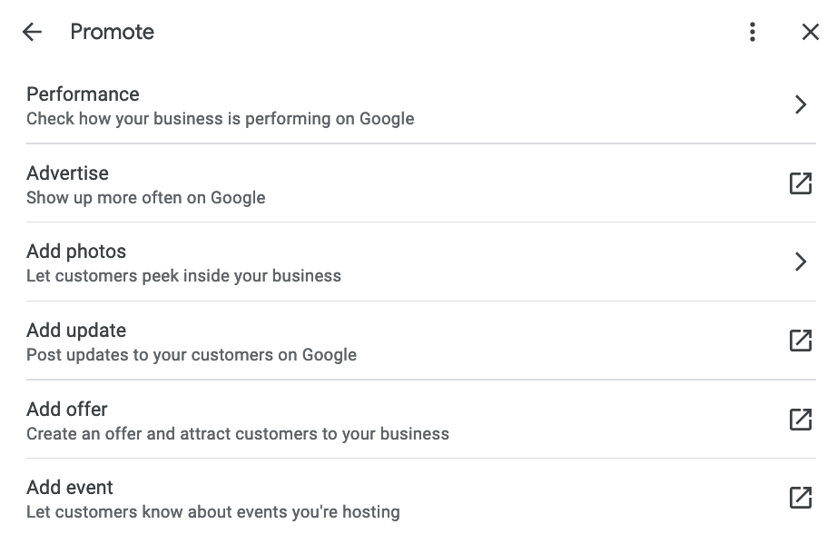837x534 pixels.
Task: Select the Add update heading
Action: [76, 331]
